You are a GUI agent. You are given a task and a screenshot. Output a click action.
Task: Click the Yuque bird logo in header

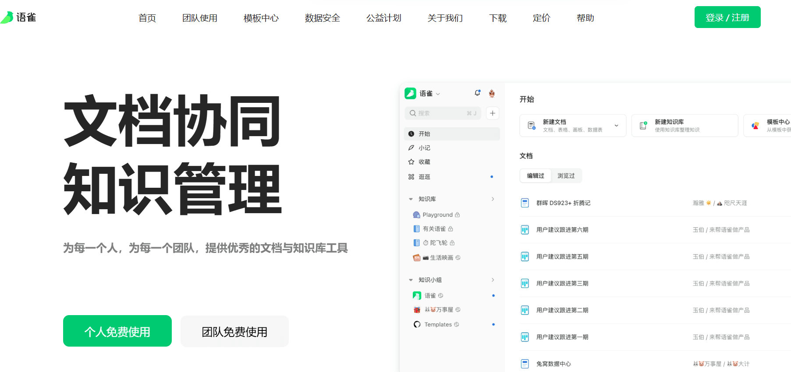tap(7, 18)
